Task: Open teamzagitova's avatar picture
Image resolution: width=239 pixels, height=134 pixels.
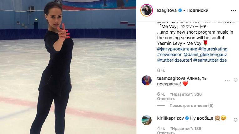Action: pos(147,80)
